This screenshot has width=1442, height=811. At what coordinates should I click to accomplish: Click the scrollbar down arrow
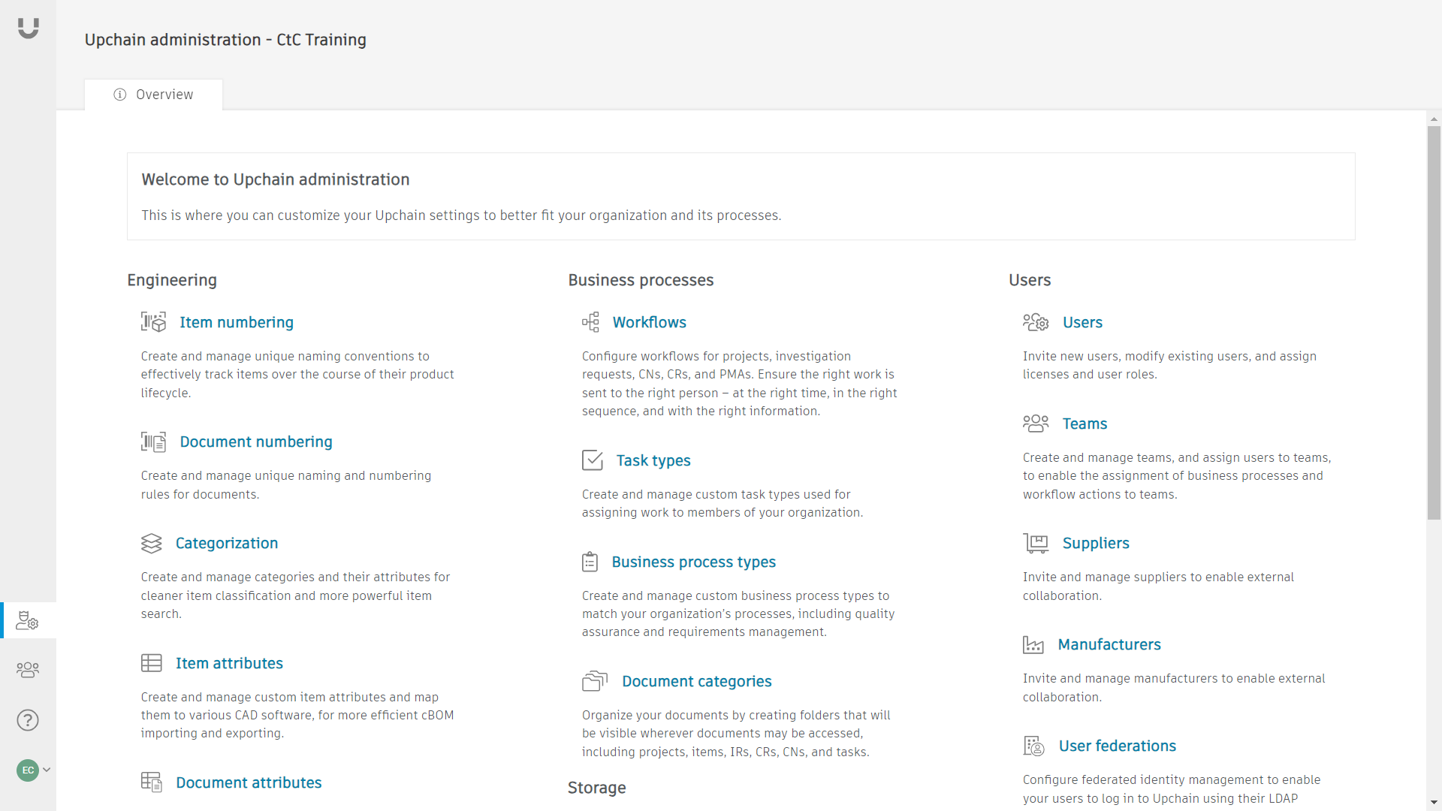pyautogui.click(x=1434, y=803)
